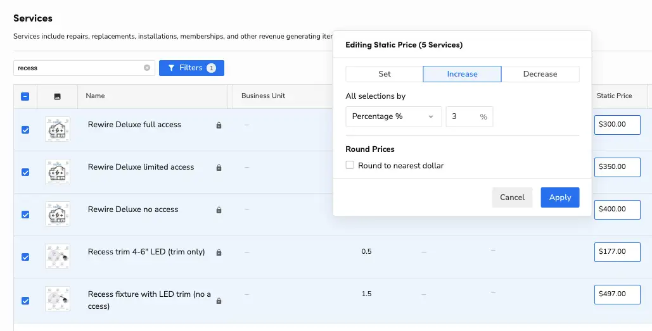Image resolution: width=652 pixels, height=331 pixels.
Task: Deselect all rows via header checkbox
Action: click(25, 97)
